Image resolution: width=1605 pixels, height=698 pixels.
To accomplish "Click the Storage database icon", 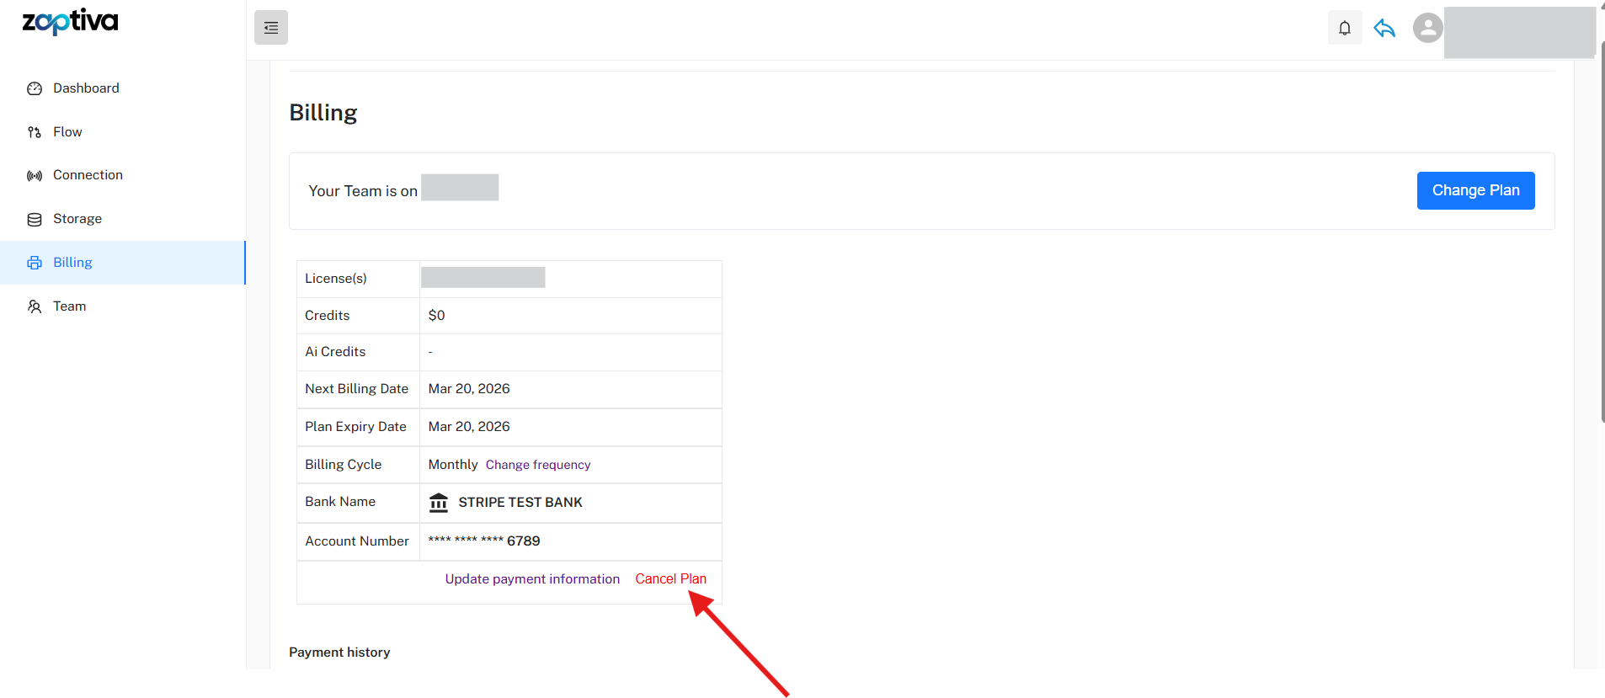I will [35, 220].
